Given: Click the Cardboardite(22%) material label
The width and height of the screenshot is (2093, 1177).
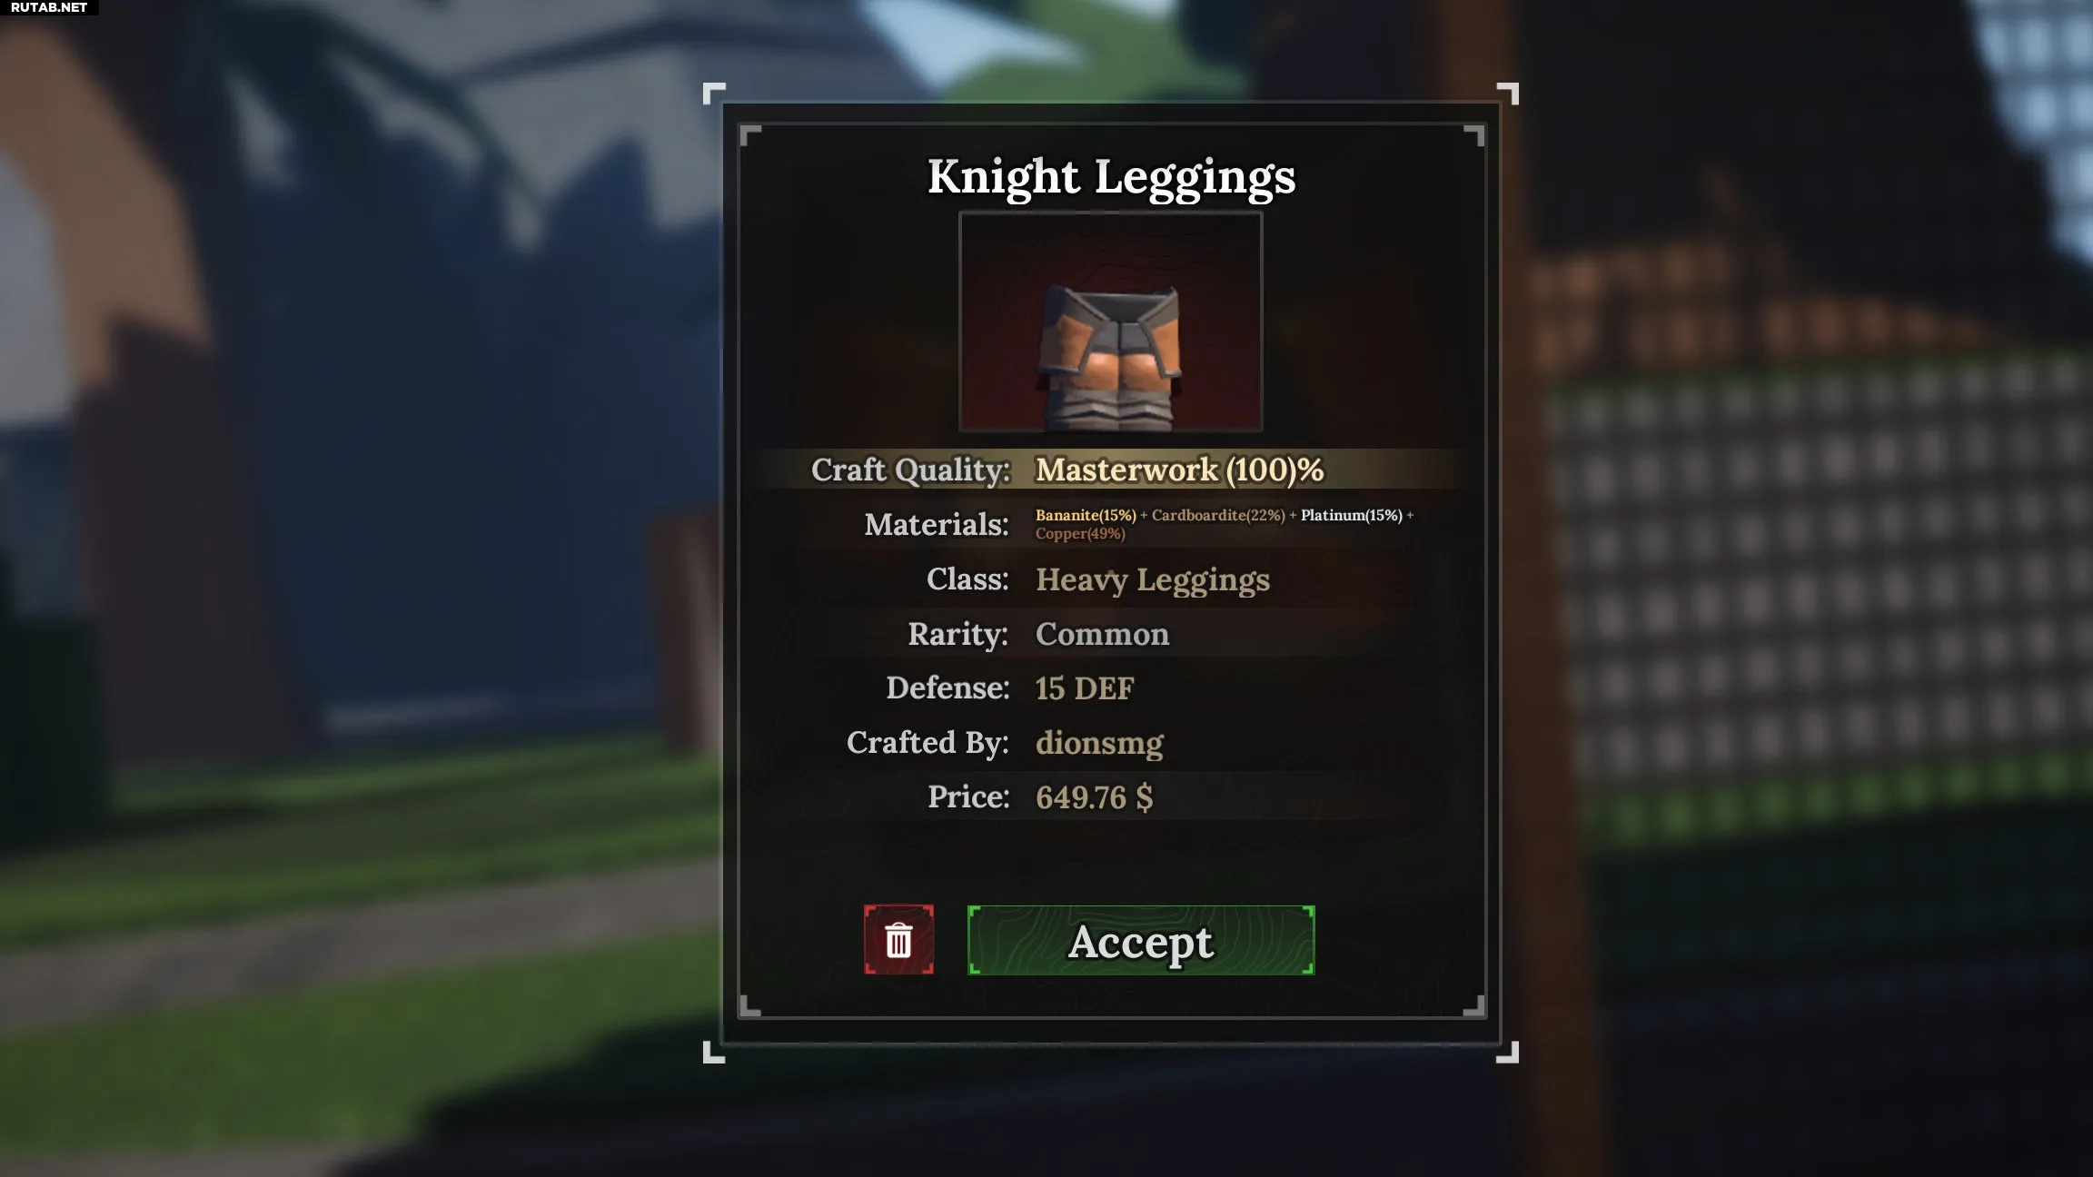Looking at the screenshot, I should (x=1218, y=515).
